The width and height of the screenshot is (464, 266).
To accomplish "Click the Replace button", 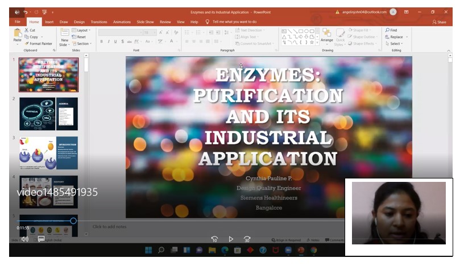I will click(396, 37).
